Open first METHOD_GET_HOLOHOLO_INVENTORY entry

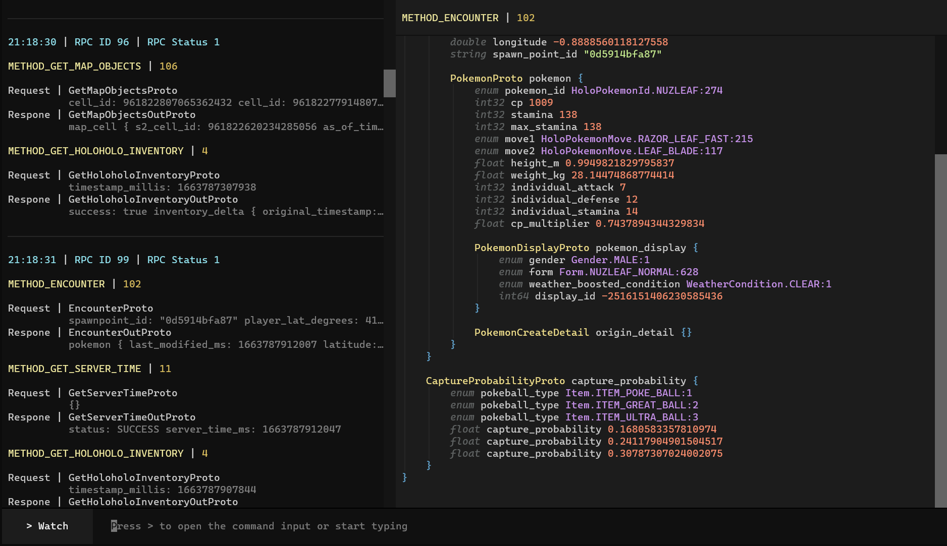(108, 151)
